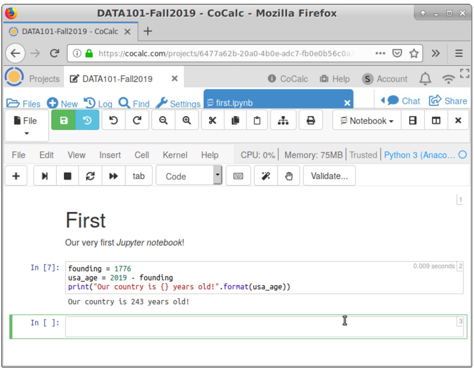This screenshot has width=474, height=368.
Task: Go back in the Firefox browser
Action: pyautogui.click(x=15, y=53)
